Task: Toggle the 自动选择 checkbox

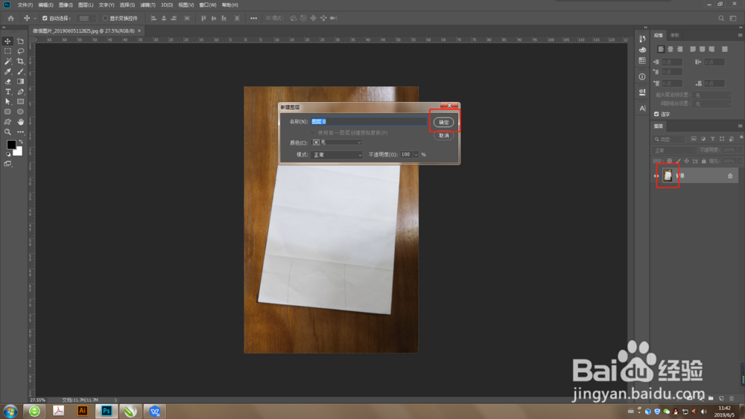Action: coord(45,18)
